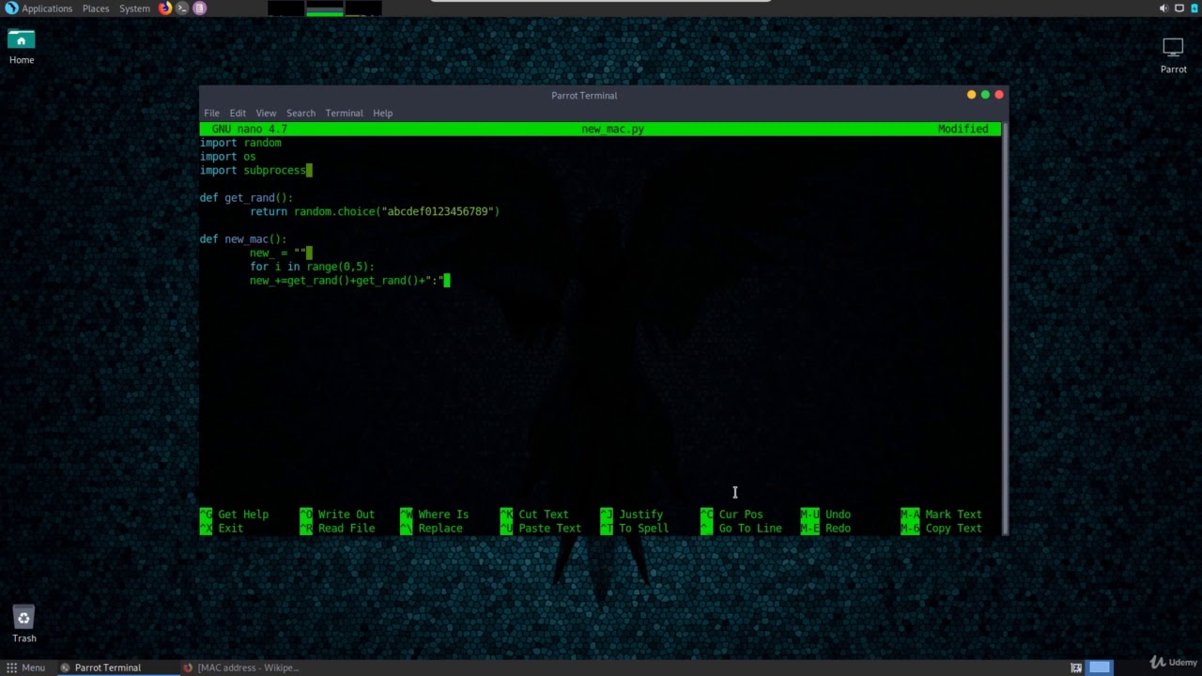Maximize the Parrot Terminal window
1202x676 pixels.
985,95
